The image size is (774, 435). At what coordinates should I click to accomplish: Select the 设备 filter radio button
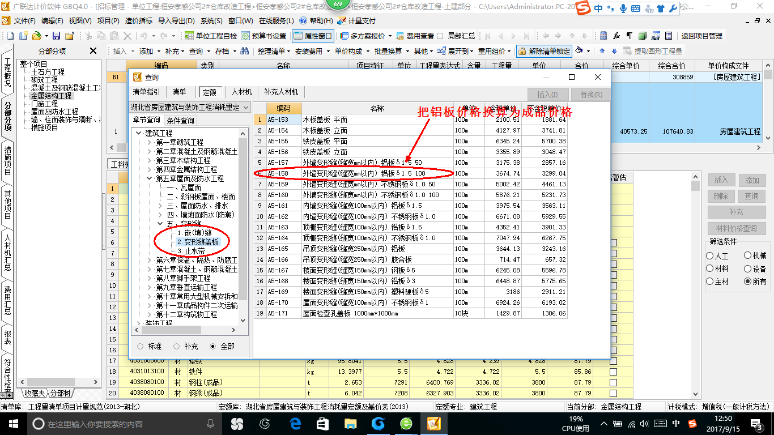[748, 269]
